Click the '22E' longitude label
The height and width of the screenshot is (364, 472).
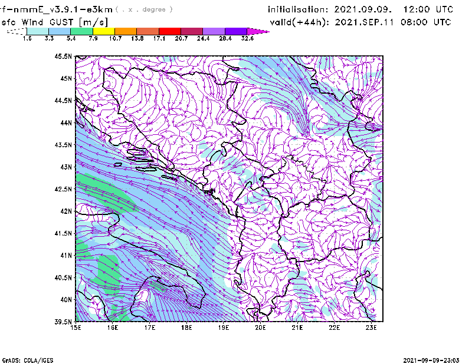coord(335,327)
